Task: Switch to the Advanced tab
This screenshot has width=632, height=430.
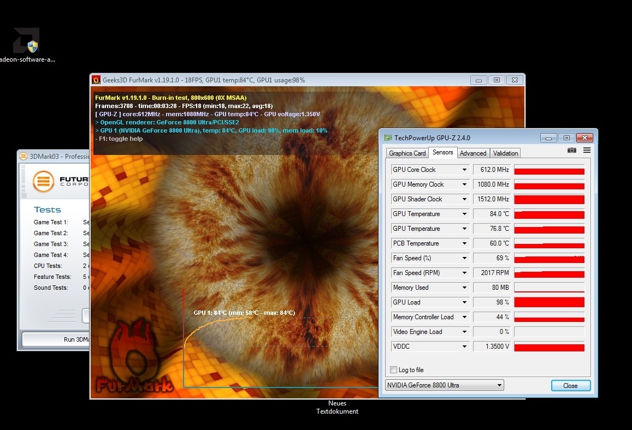Action: click(x=472, y=153)
